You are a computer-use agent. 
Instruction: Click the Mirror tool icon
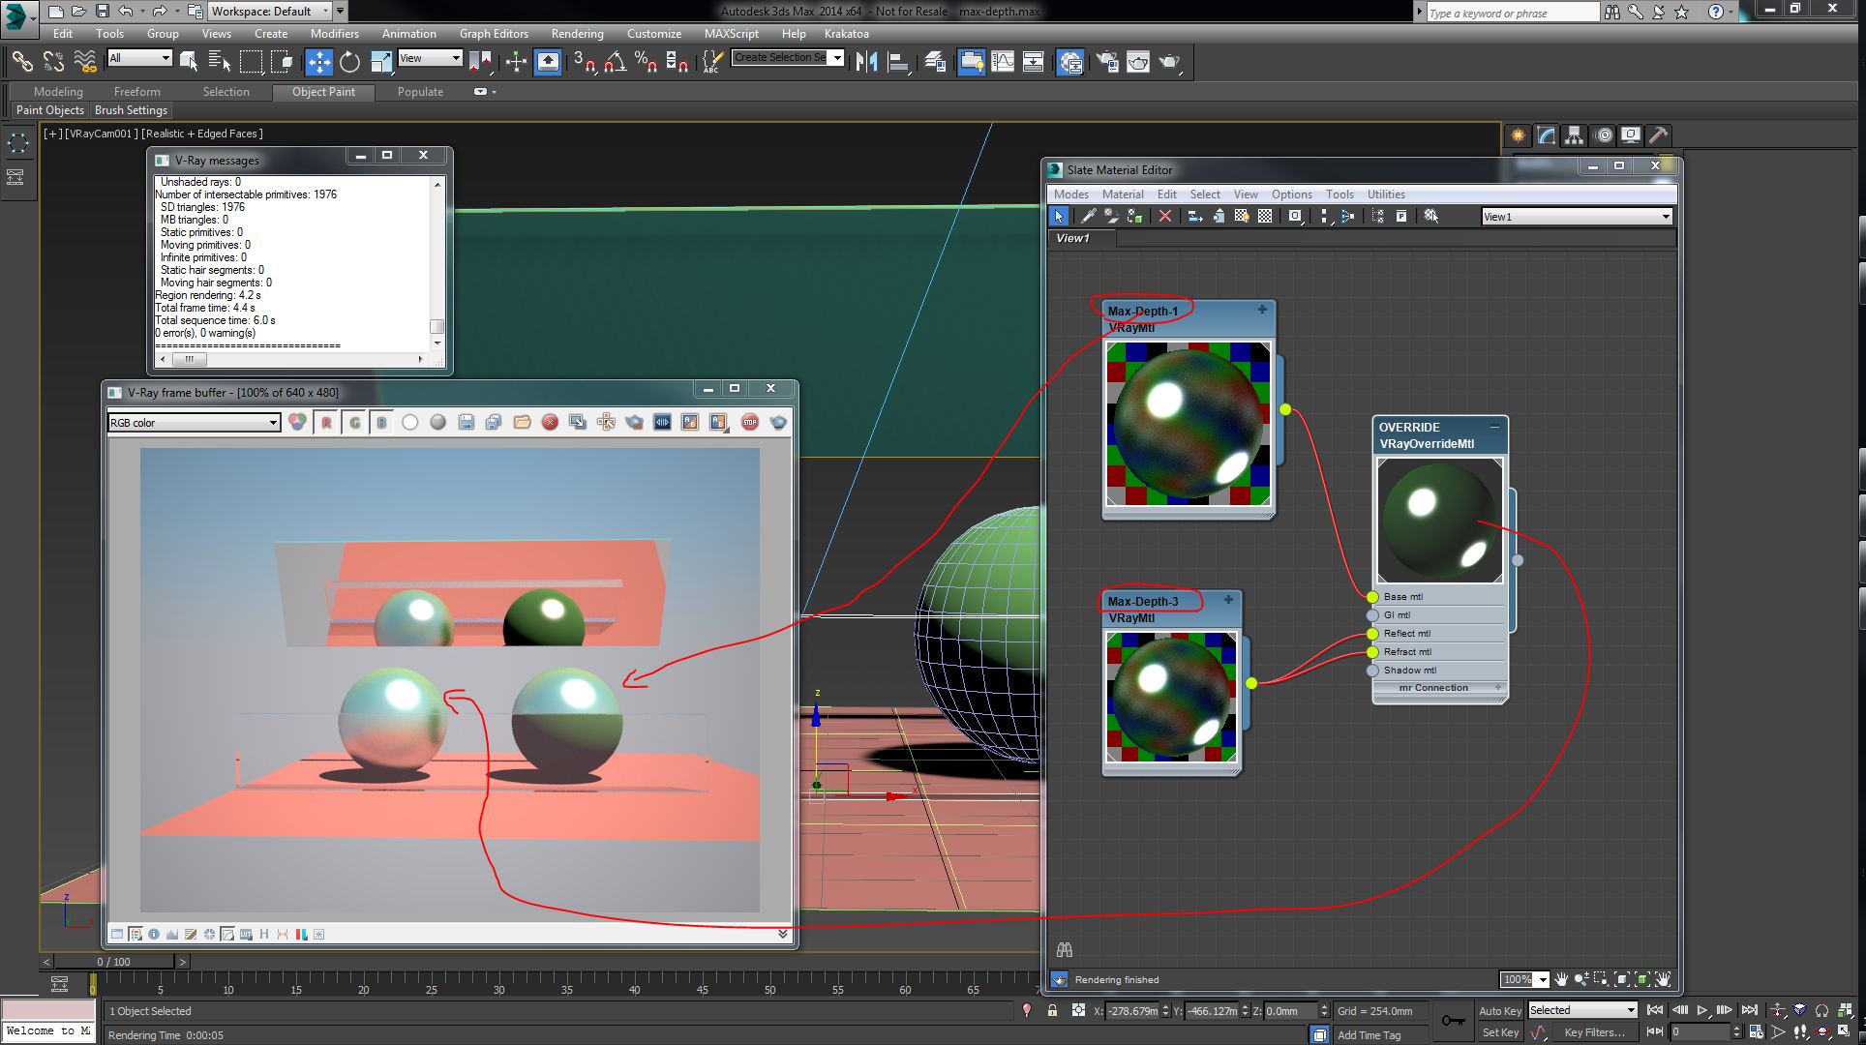click(867, 62)
